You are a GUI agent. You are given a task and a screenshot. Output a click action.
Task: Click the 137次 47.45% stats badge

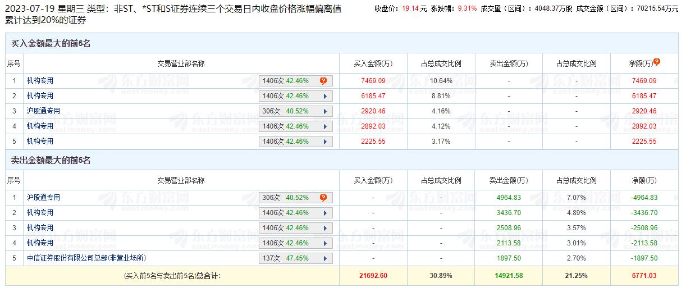286,258
